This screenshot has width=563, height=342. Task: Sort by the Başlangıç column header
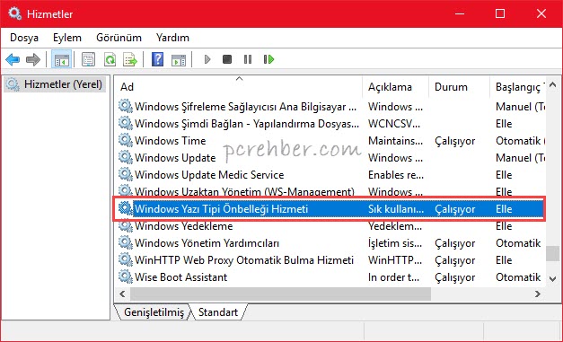518,87
